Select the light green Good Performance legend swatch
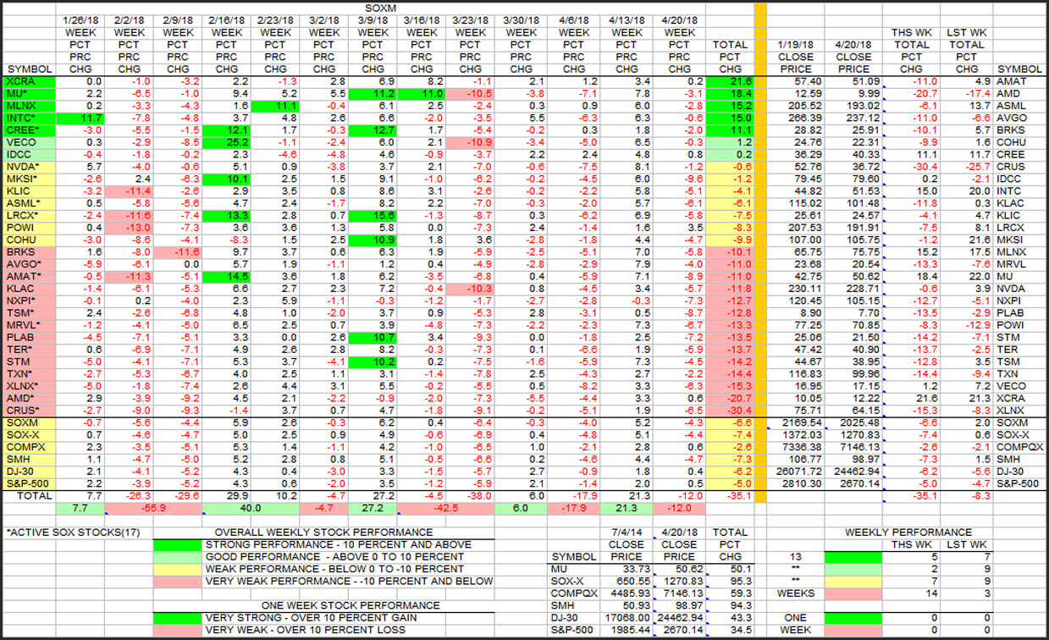1049x640 pixels. point(178,557)
